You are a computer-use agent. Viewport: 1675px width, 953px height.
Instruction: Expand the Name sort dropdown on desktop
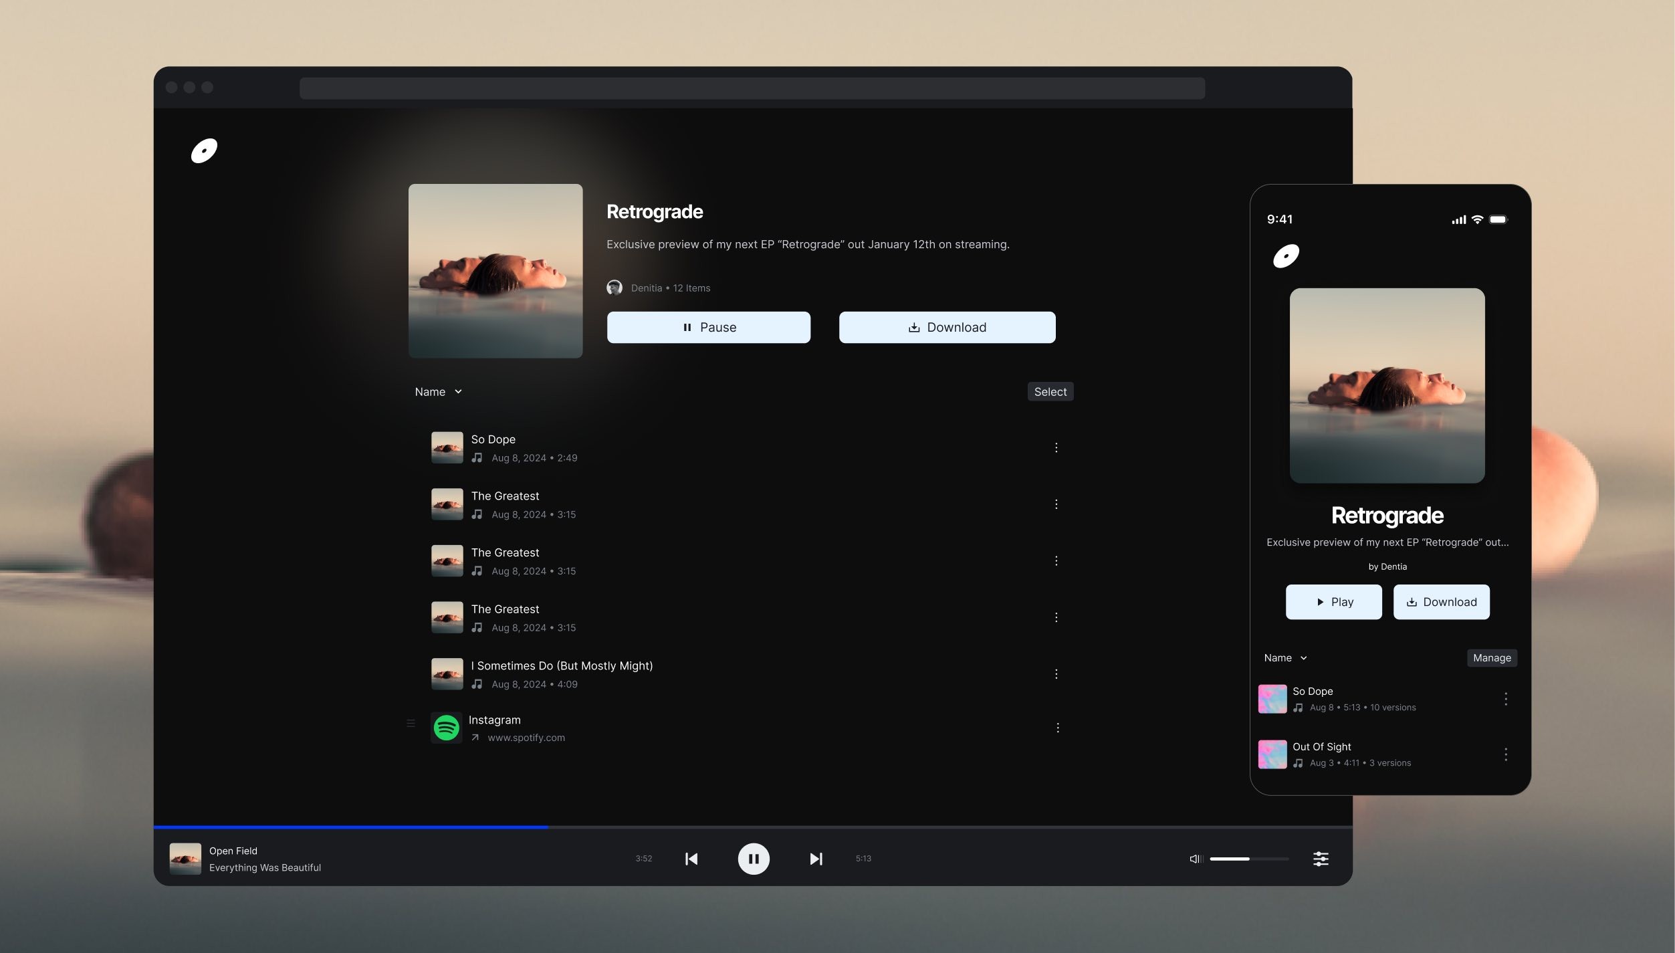coord(438,392)
